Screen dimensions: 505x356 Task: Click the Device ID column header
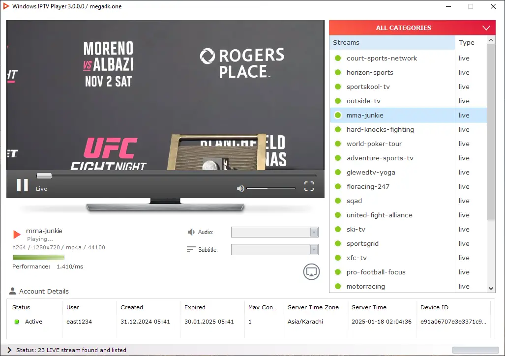(x=453, y=307)
